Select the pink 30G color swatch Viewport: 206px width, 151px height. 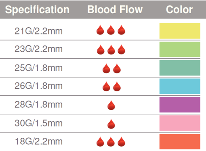(180, 123)
